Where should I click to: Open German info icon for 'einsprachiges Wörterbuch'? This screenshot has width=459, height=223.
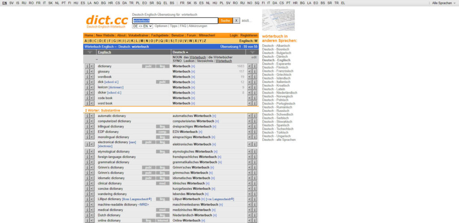255,137
